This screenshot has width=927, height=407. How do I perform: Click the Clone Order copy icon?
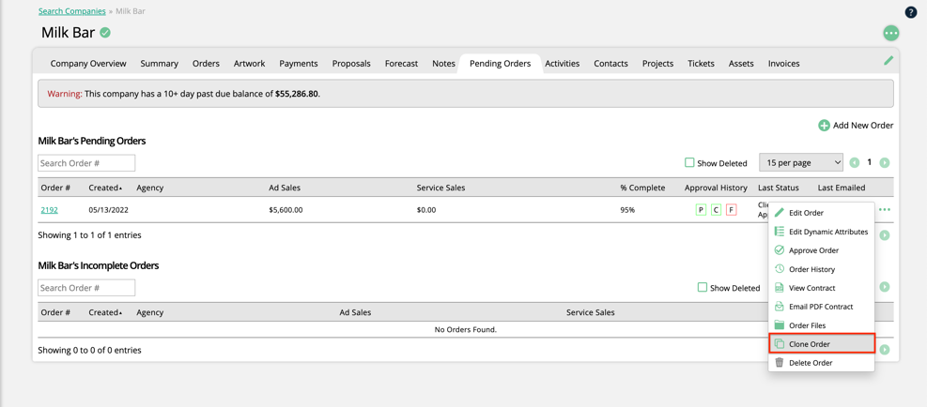pos(780,344)
